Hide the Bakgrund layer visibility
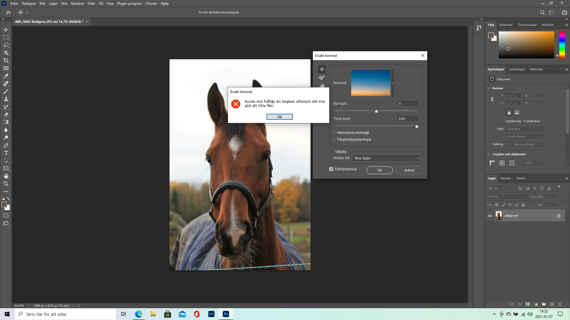This screenshot has height=320, width=570. point(490,216)
